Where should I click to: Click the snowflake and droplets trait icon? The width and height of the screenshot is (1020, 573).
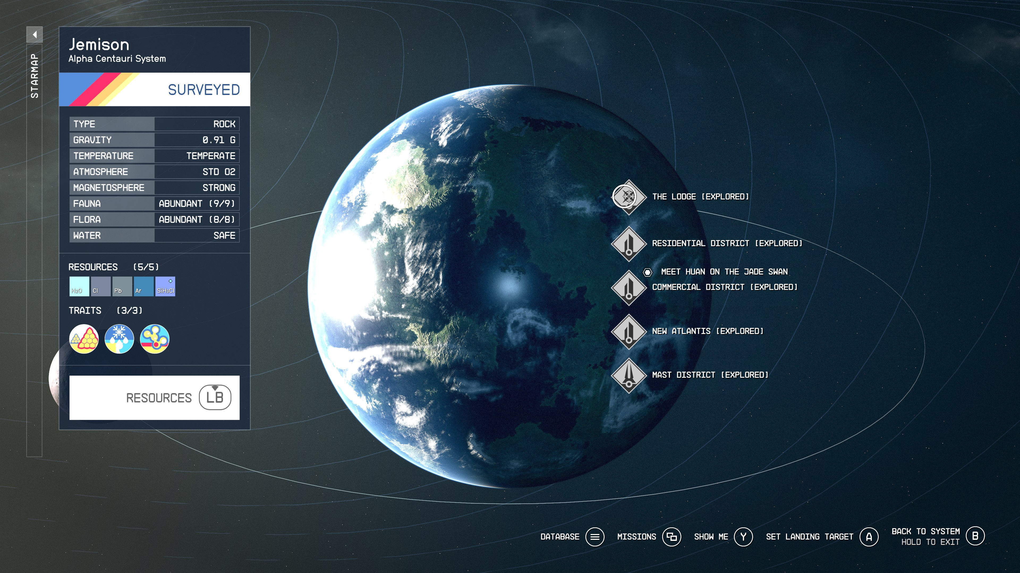119,339
